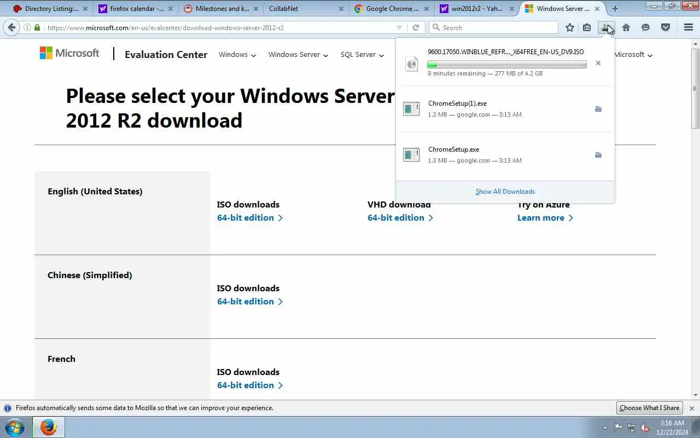Show hidden system tray icons arrow

point(605,428)
